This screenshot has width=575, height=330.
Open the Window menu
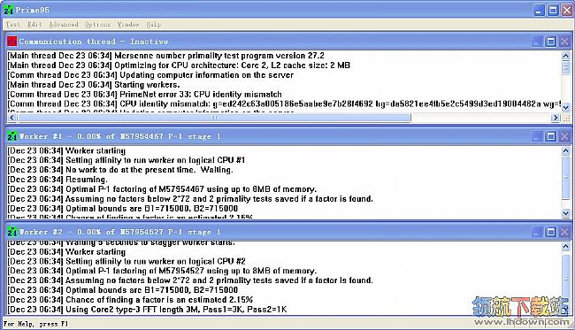(128, 24)
